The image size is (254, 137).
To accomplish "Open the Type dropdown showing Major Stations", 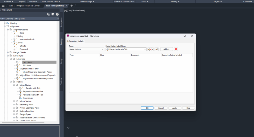I will click(87, 49).
